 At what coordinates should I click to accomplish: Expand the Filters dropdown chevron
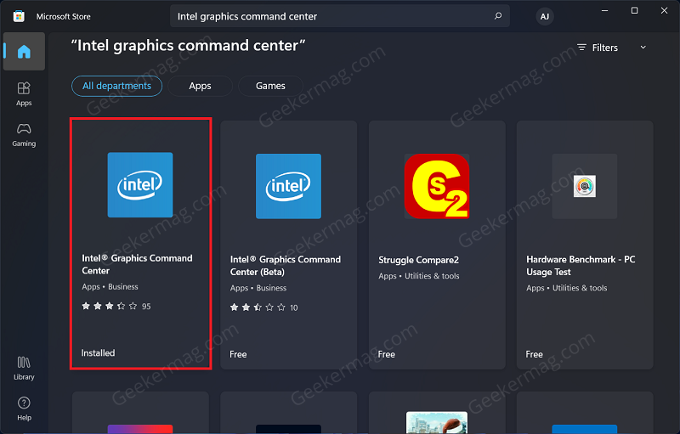(x=643, y=48)
